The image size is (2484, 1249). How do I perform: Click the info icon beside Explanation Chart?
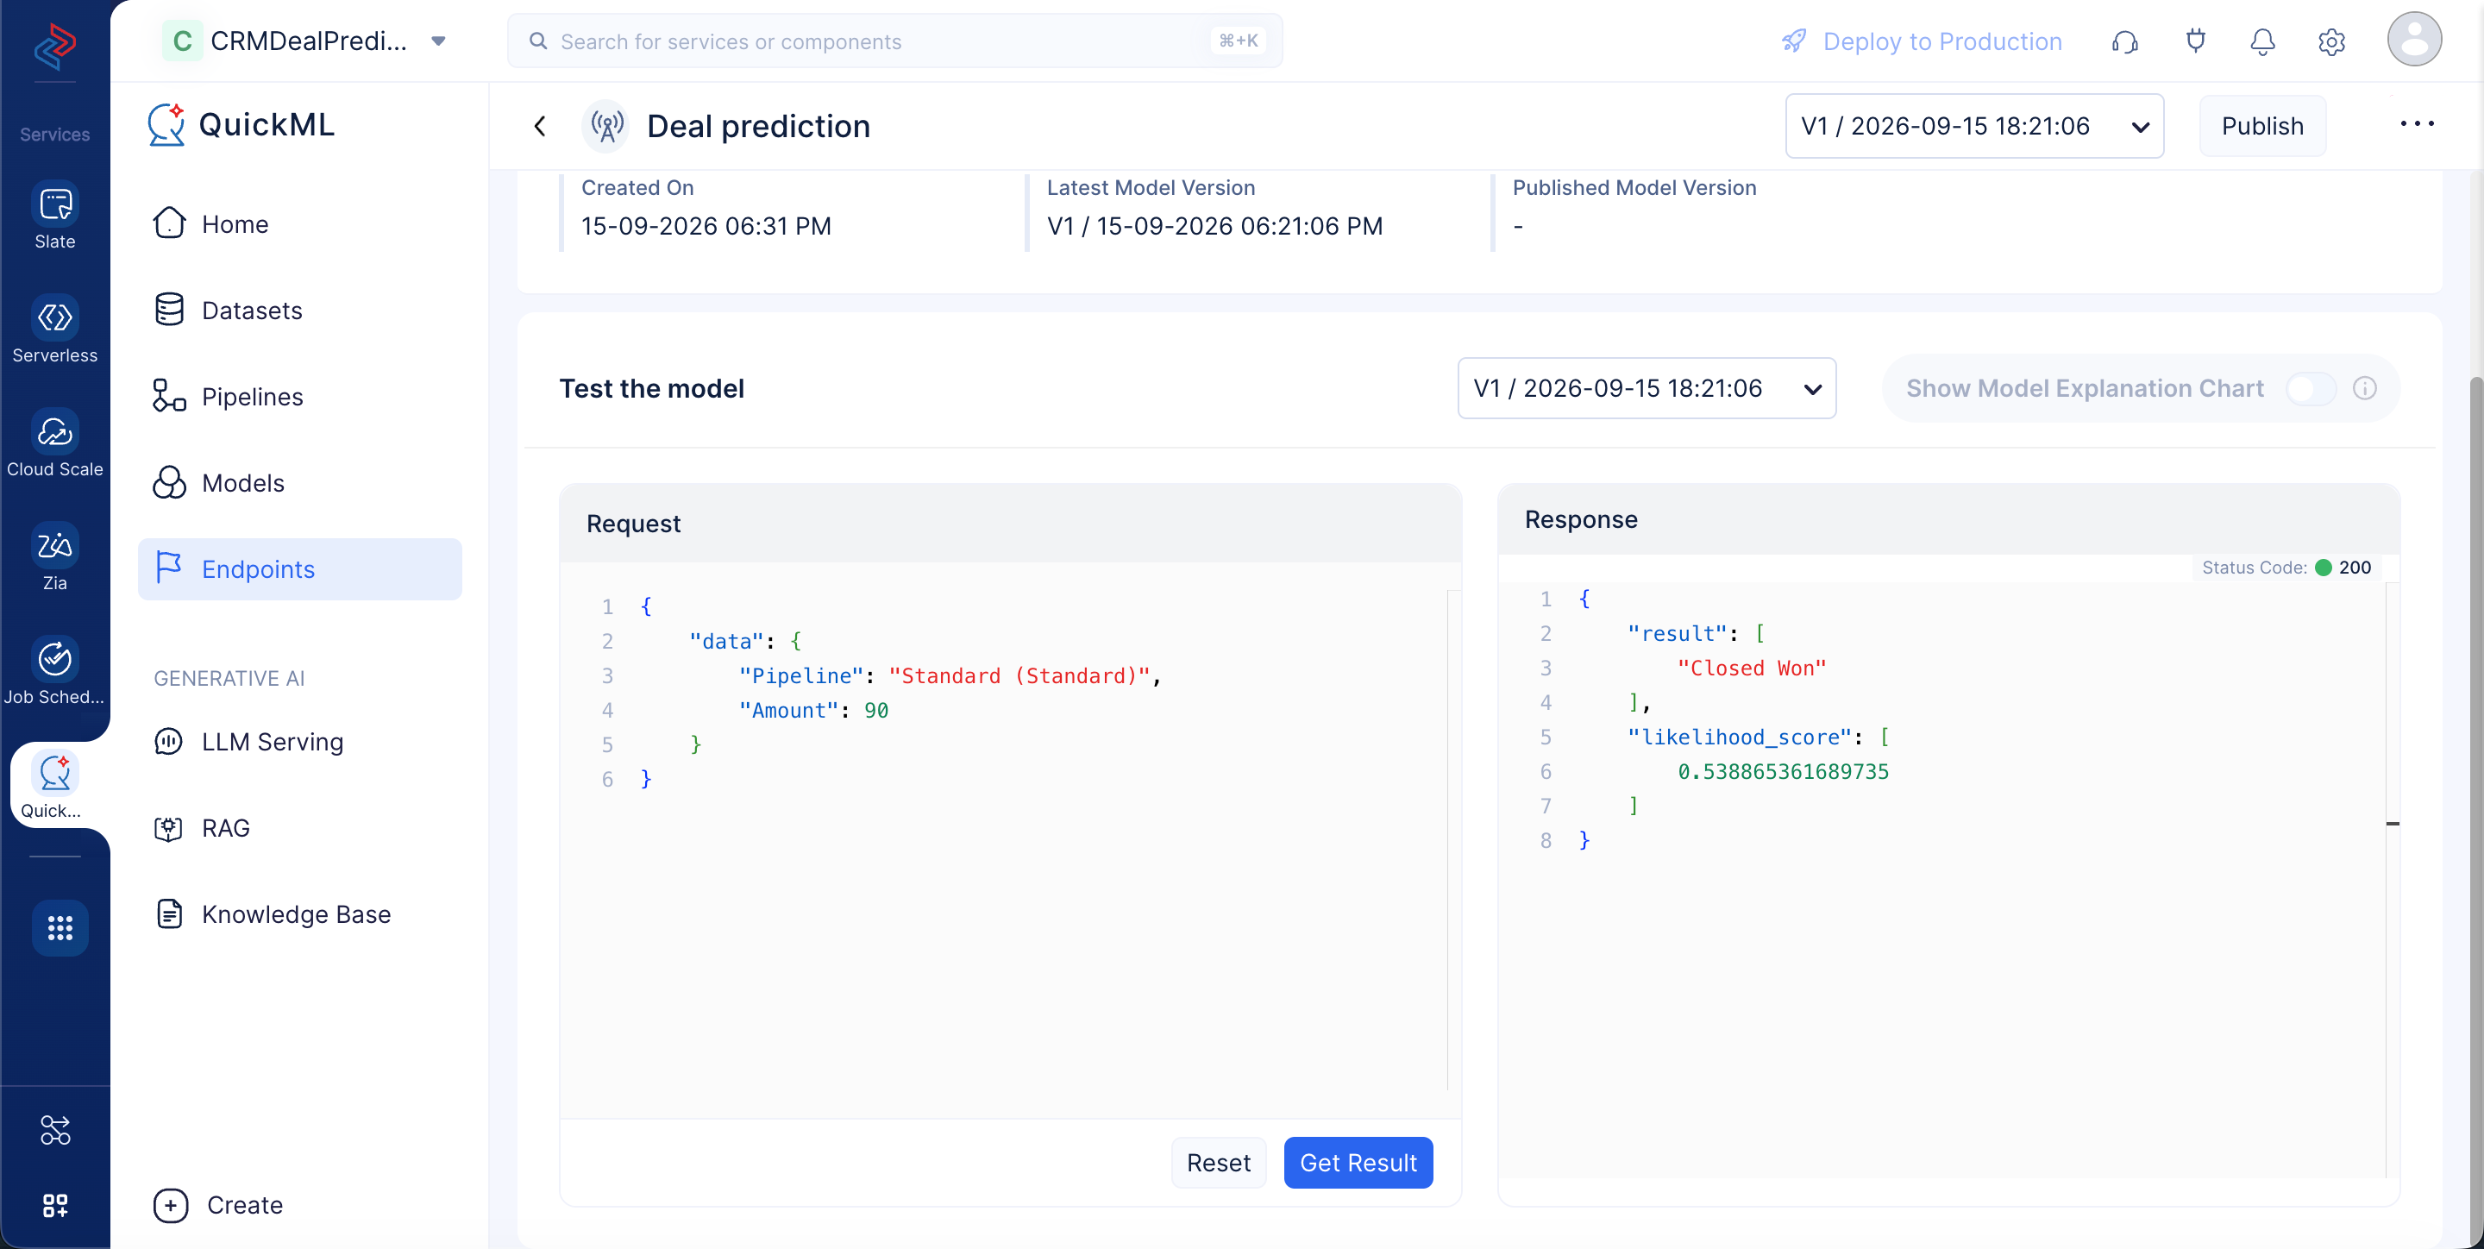pos(2364,387)
